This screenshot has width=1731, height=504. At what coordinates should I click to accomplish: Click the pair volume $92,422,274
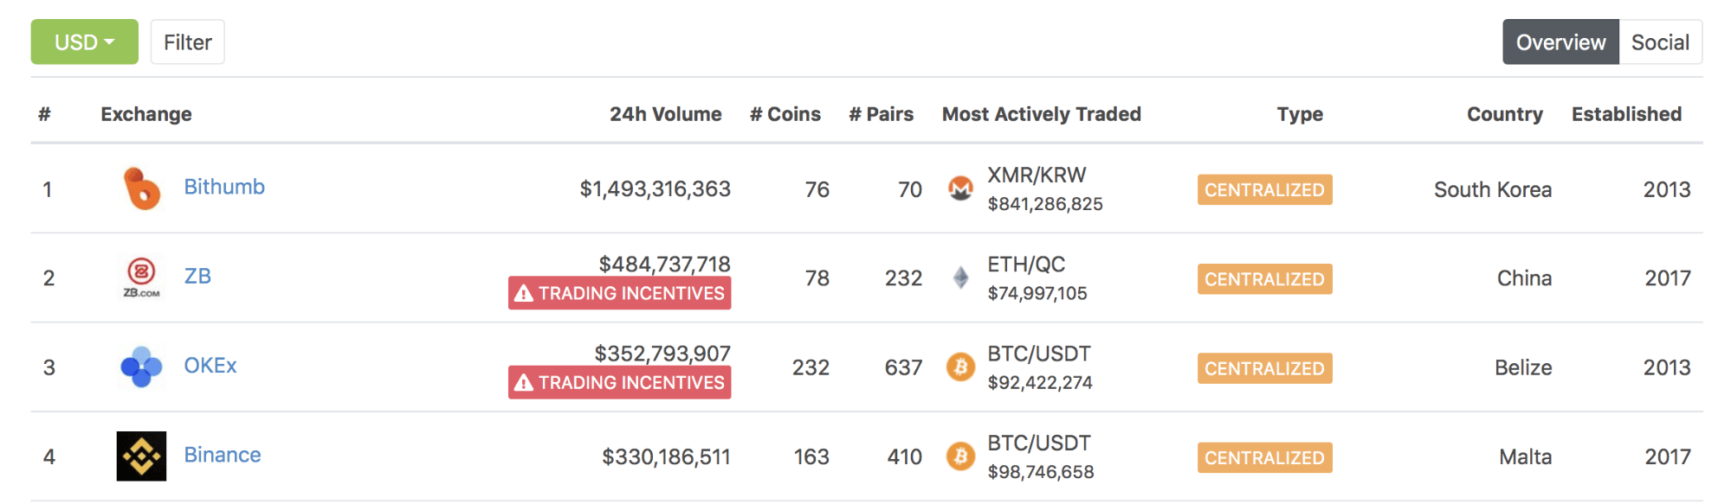tap(1040, 382)
